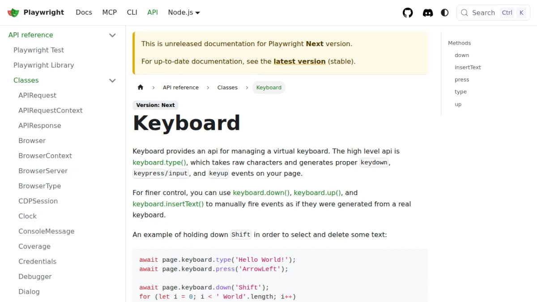This screenshot has width=537, height=302.
Task: Open Browser class page
Action: pyautogui.click(x=32, y=141)
